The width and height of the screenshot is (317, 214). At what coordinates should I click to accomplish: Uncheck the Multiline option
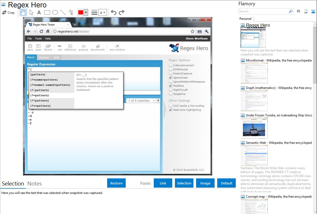(x=171, y=85)
